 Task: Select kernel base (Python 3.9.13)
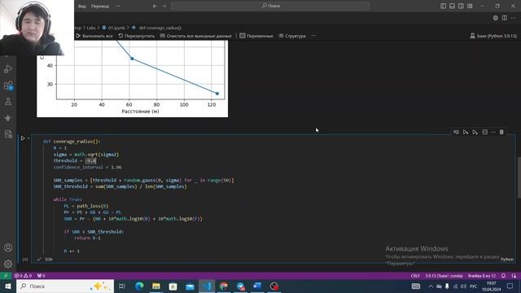493,36
